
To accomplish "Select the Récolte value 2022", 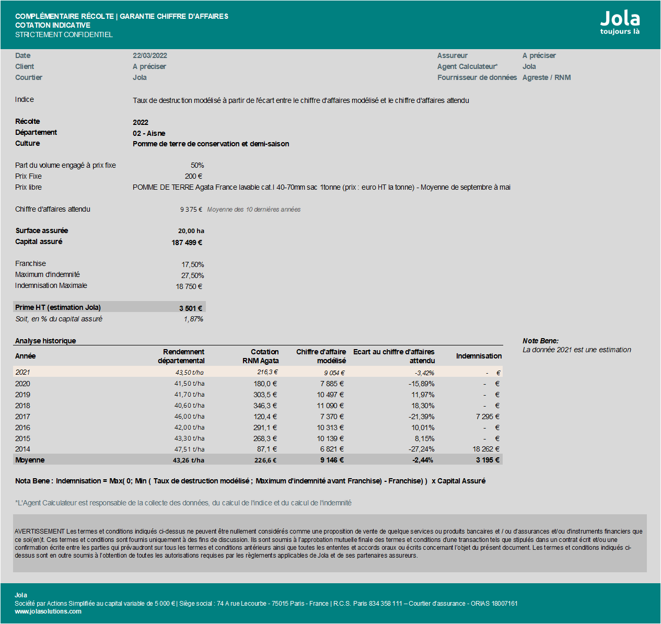I will point(141,122).
